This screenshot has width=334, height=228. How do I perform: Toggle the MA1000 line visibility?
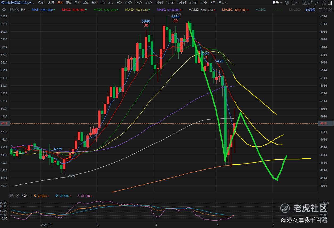(295, 10)
